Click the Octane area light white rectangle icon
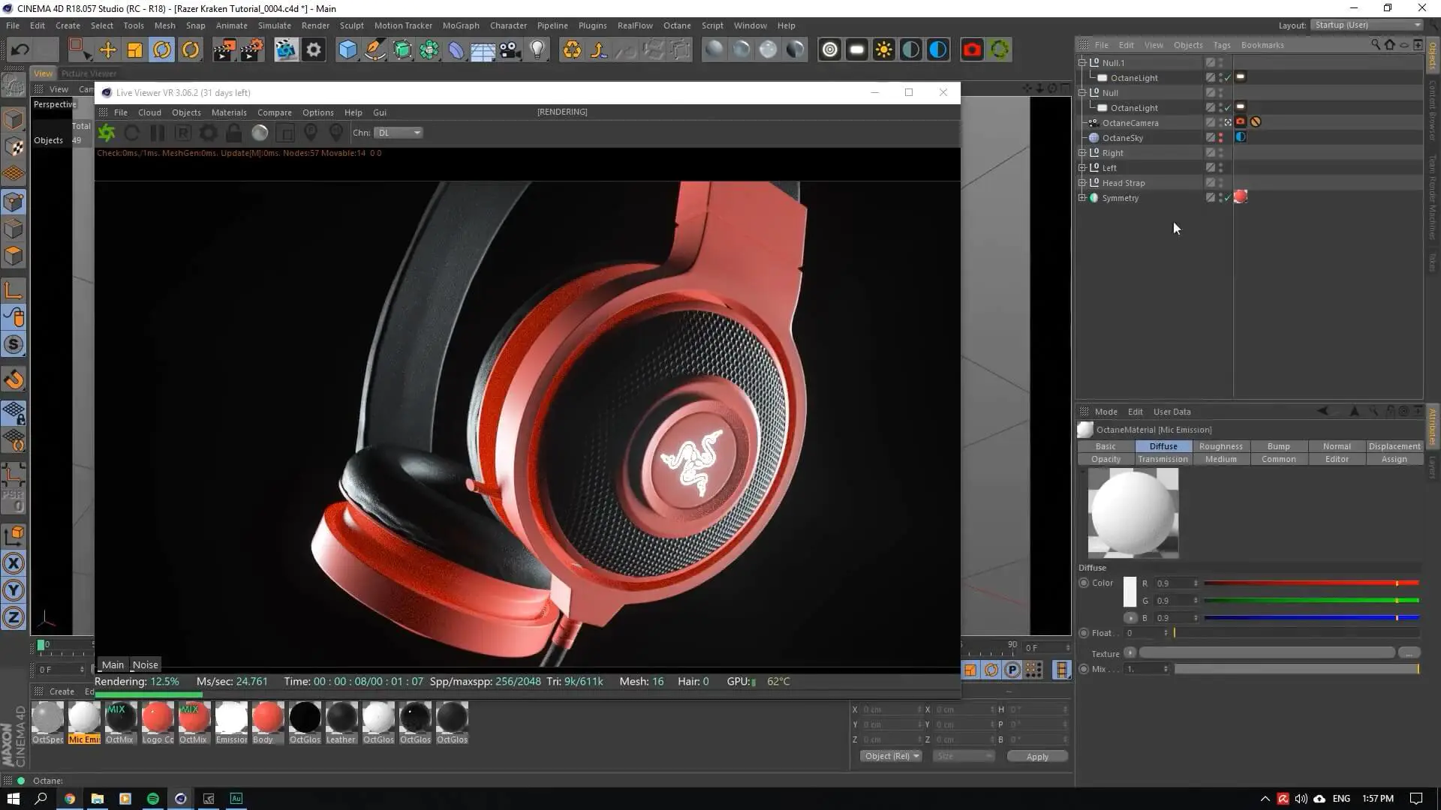This screenshot has height=810, width=1441. click(856, 50)
